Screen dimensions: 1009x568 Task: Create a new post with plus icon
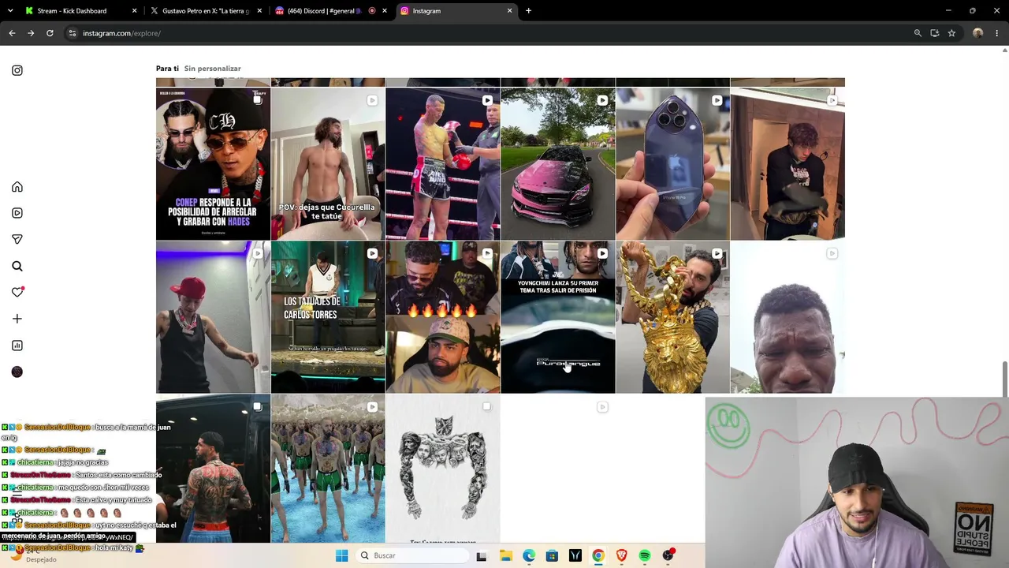pos(17,319)
